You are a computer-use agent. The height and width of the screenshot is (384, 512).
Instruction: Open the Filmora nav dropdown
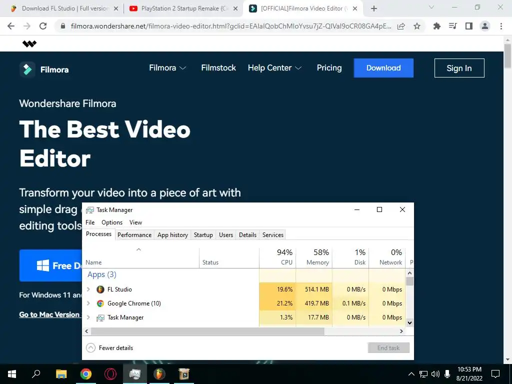(x=167, y=68)
